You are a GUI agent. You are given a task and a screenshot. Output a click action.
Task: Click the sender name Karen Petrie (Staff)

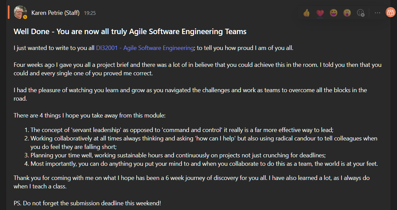coord(55,13)
